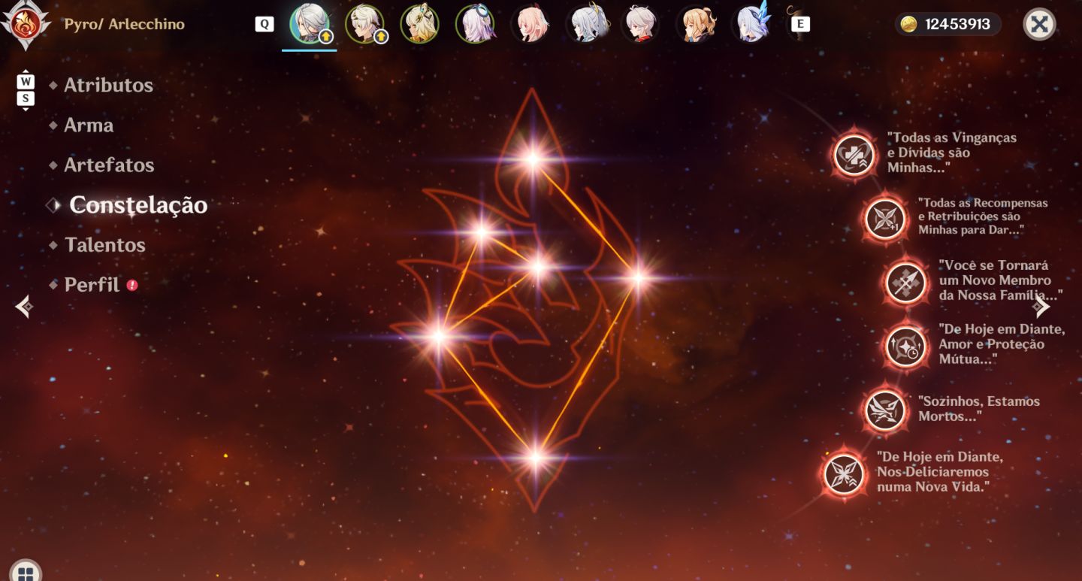Open the Talentos menu
1082x581 pixels.
click(104, 244)
